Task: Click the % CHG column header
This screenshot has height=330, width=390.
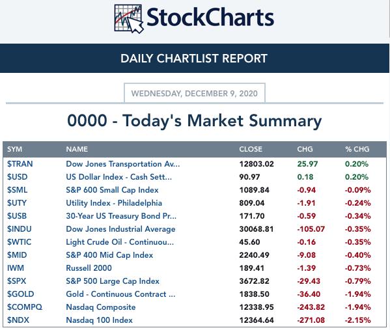Action: [357, 149]
